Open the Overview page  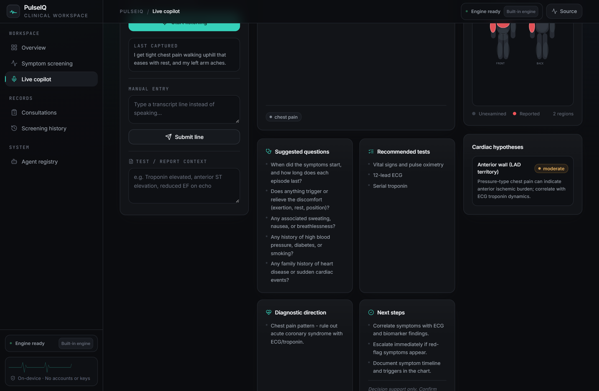tap(51, 48)
